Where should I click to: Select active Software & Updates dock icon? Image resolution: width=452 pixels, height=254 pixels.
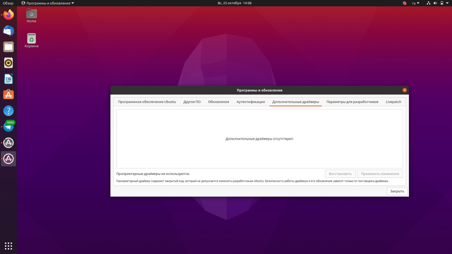(8, 159)
